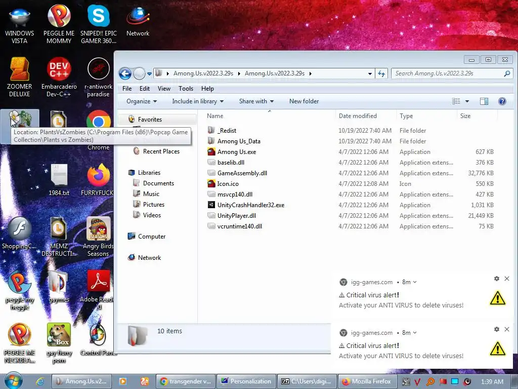This screenshot has height=389, width=518.
Task: Sort files by the Size column header
Action: (477, 116)
